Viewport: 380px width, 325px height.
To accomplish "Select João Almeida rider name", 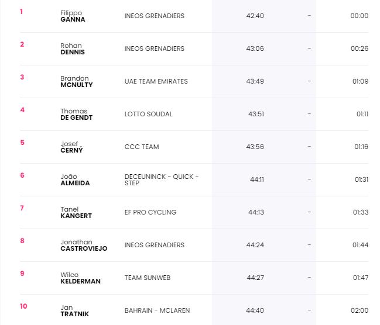I will pyautogui.click(x=75, y=179).
